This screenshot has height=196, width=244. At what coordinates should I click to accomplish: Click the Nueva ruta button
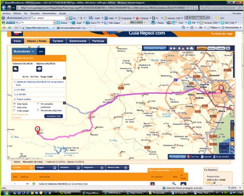(118, 167)
